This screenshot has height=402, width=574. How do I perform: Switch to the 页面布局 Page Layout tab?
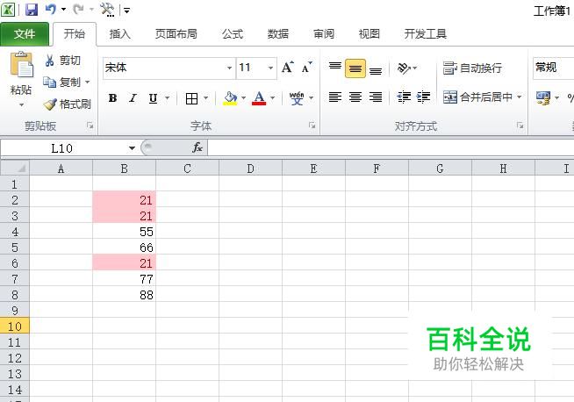coord(176,34)
